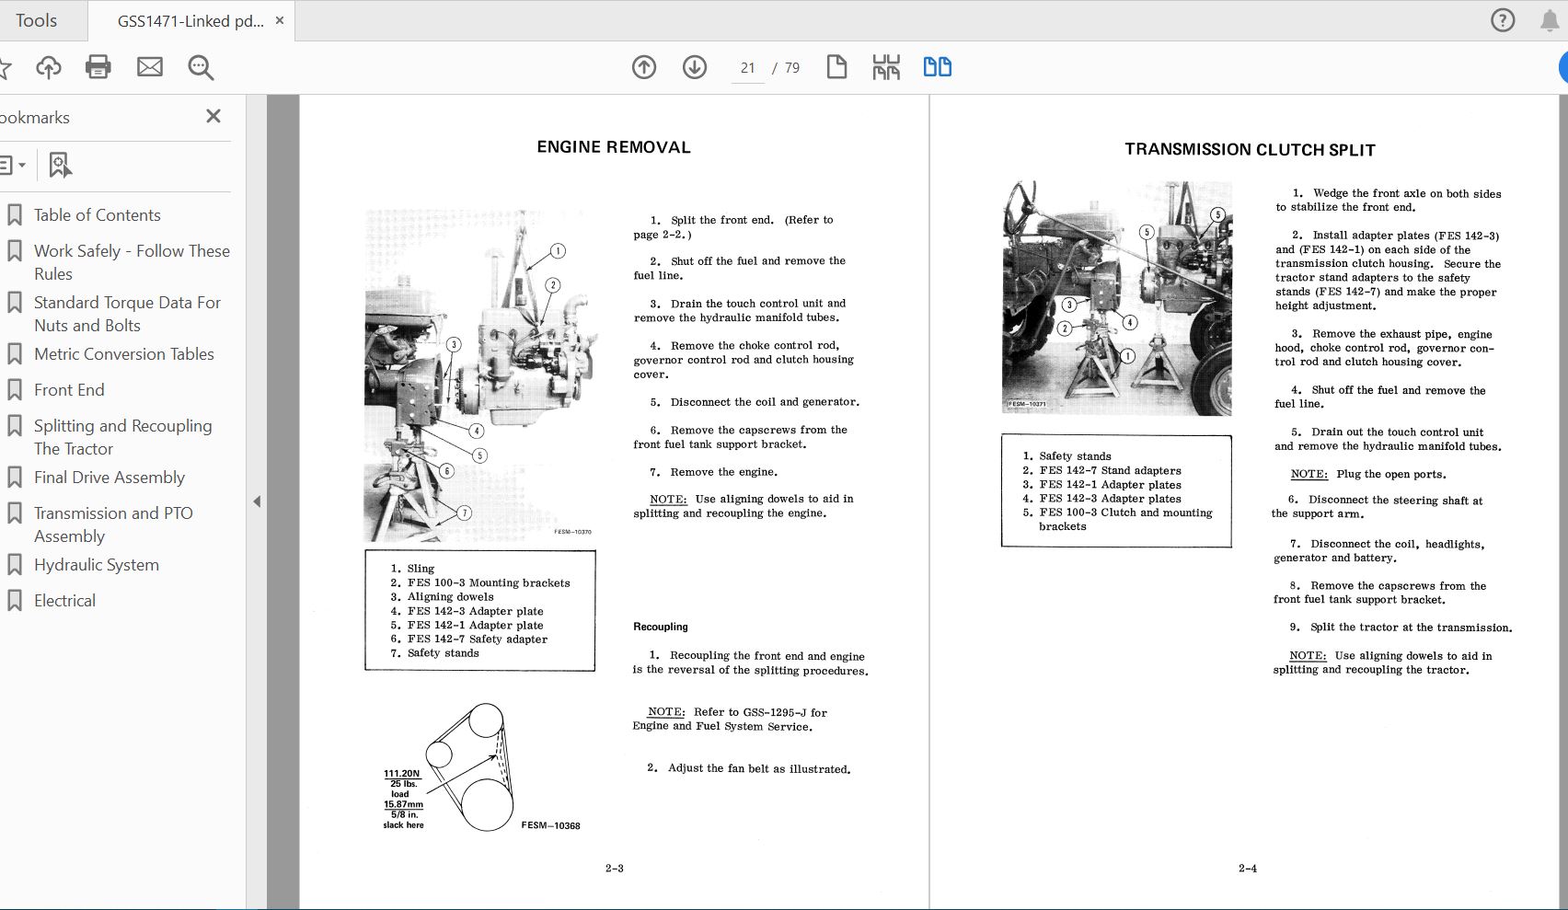This screenshot has height=910, width=1568.
Task: Switch to the Tools tab
Action: 37,20
